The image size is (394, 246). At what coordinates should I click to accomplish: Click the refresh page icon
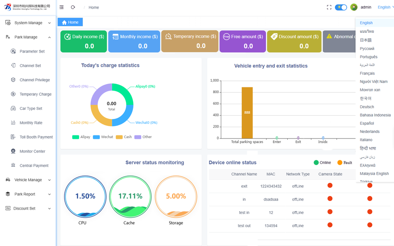tap(73, 7)
